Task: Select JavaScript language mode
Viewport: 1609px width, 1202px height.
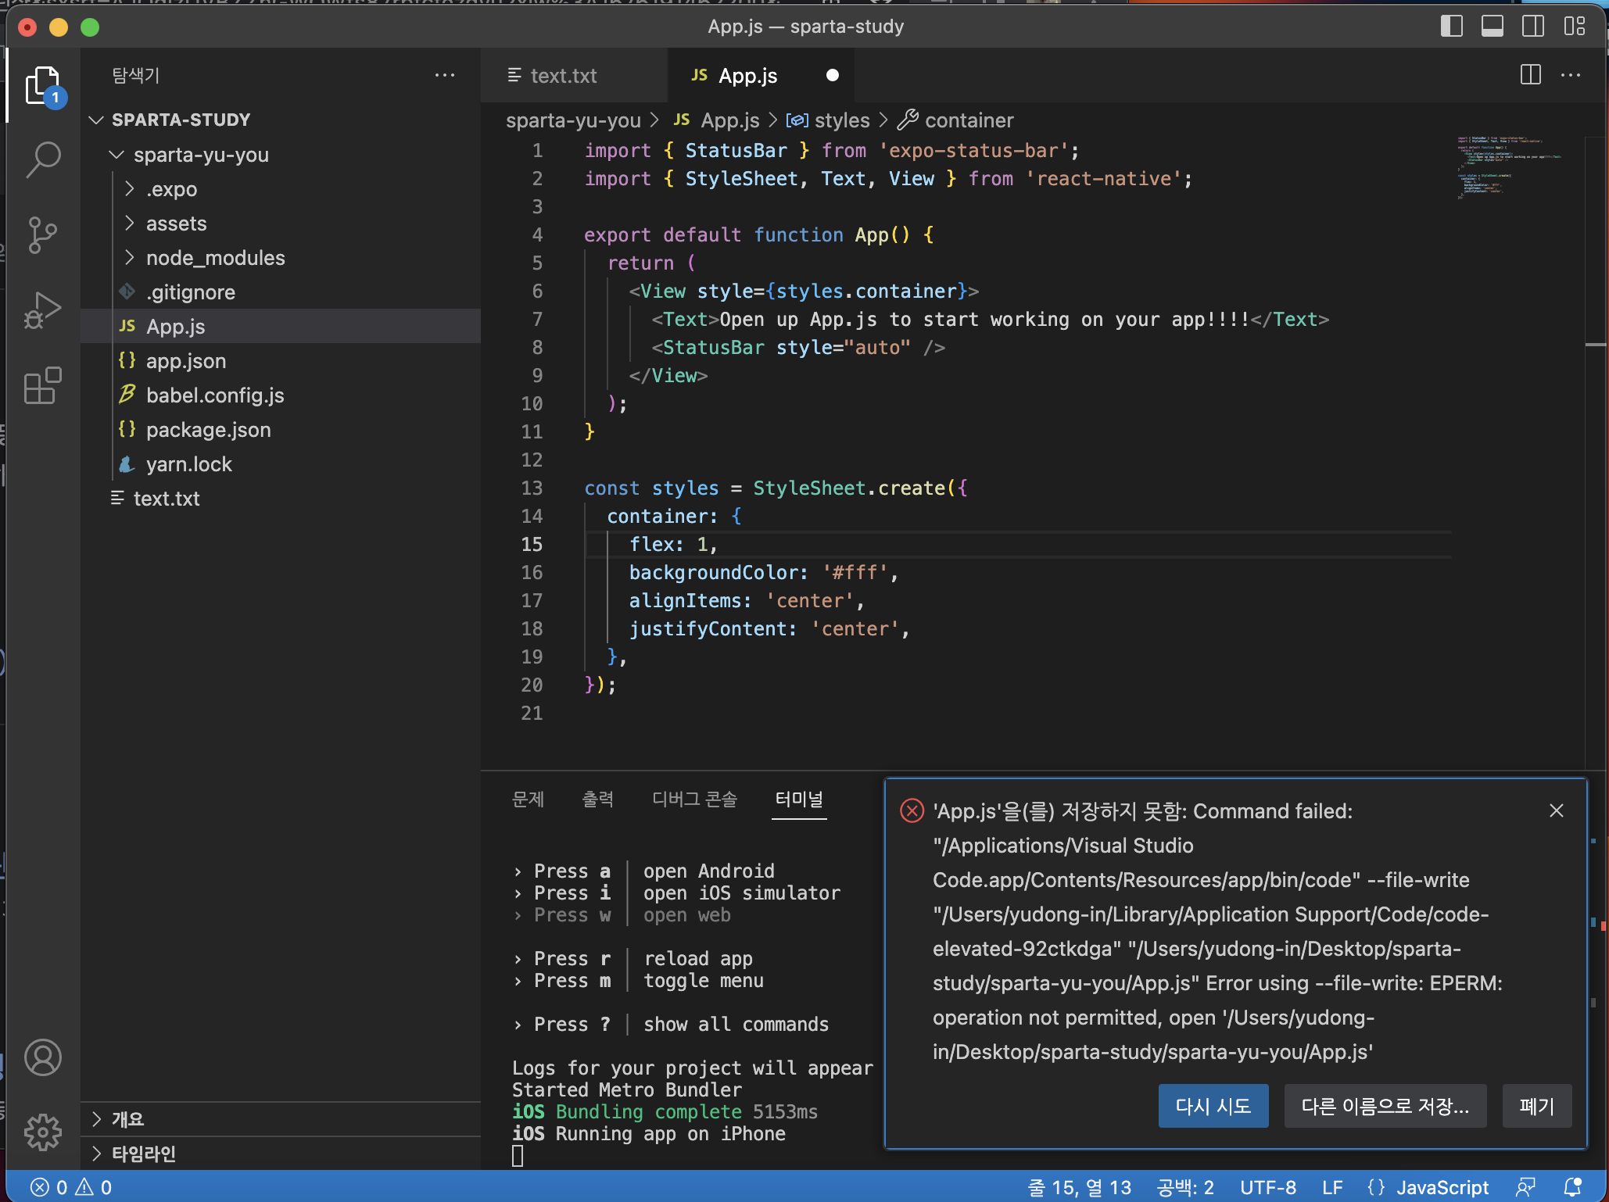Action: (x=1442, y=1188)
